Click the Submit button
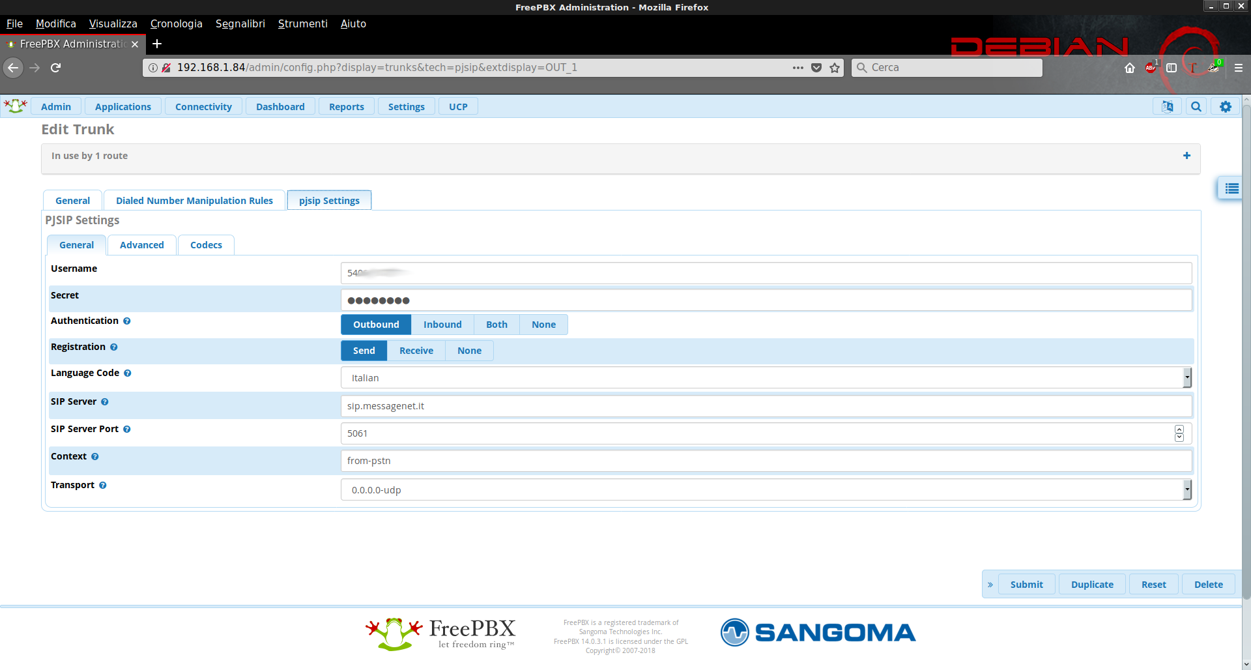Screen dimensions: 1251x670 tap(1026, 585)
